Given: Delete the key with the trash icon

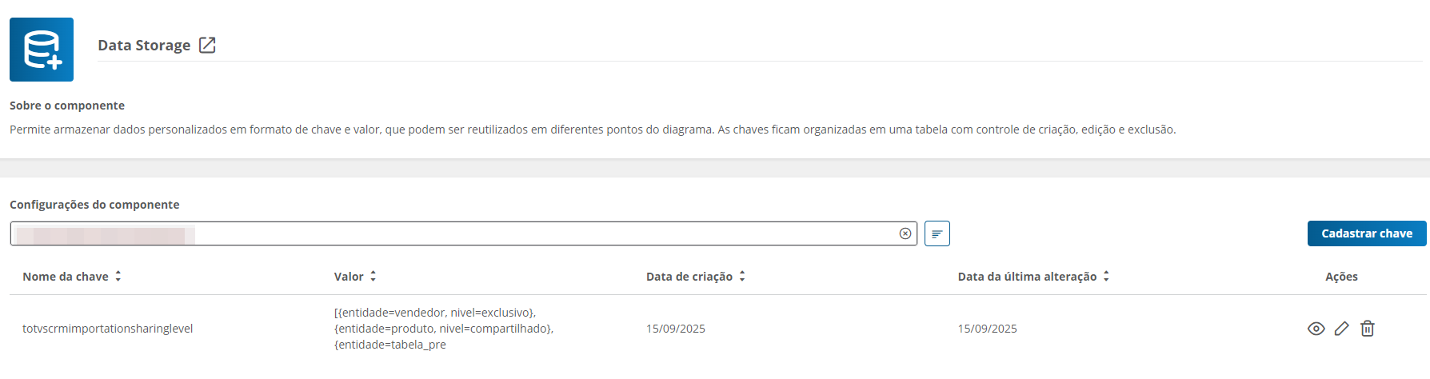Looking at the screenshot, I should click(1367, 329).
